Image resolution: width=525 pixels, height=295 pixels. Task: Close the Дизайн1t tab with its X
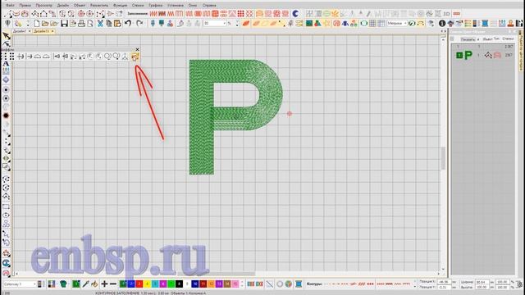tap(52, 31)
